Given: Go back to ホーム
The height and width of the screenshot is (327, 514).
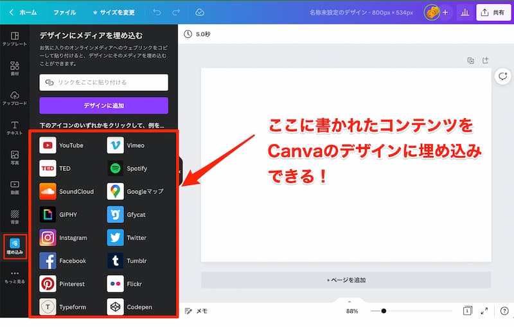Looking at the screenshot, I should tap(23, 12).
